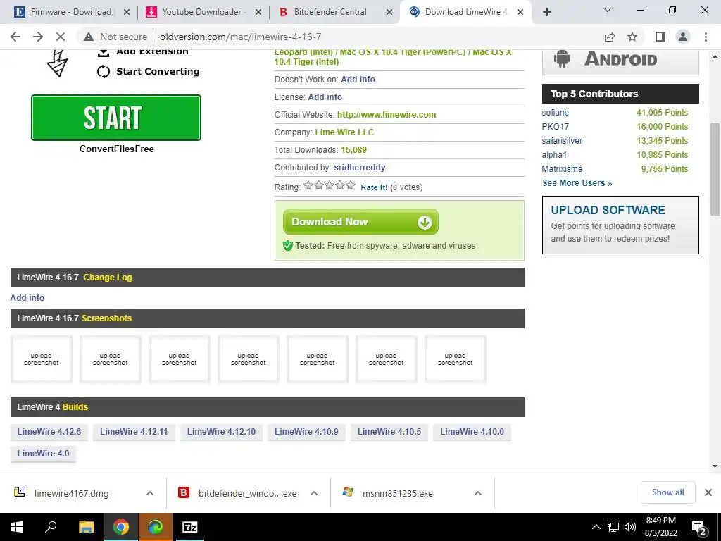Share this page via the share icon
The image size is (721, 541).
pyautogui.click(x=610, y=37)
